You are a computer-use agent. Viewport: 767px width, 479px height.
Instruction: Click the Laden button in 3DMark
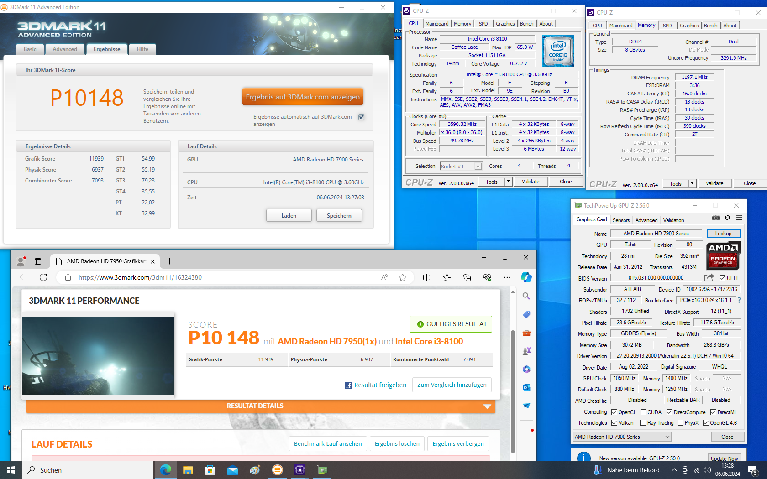289,216
